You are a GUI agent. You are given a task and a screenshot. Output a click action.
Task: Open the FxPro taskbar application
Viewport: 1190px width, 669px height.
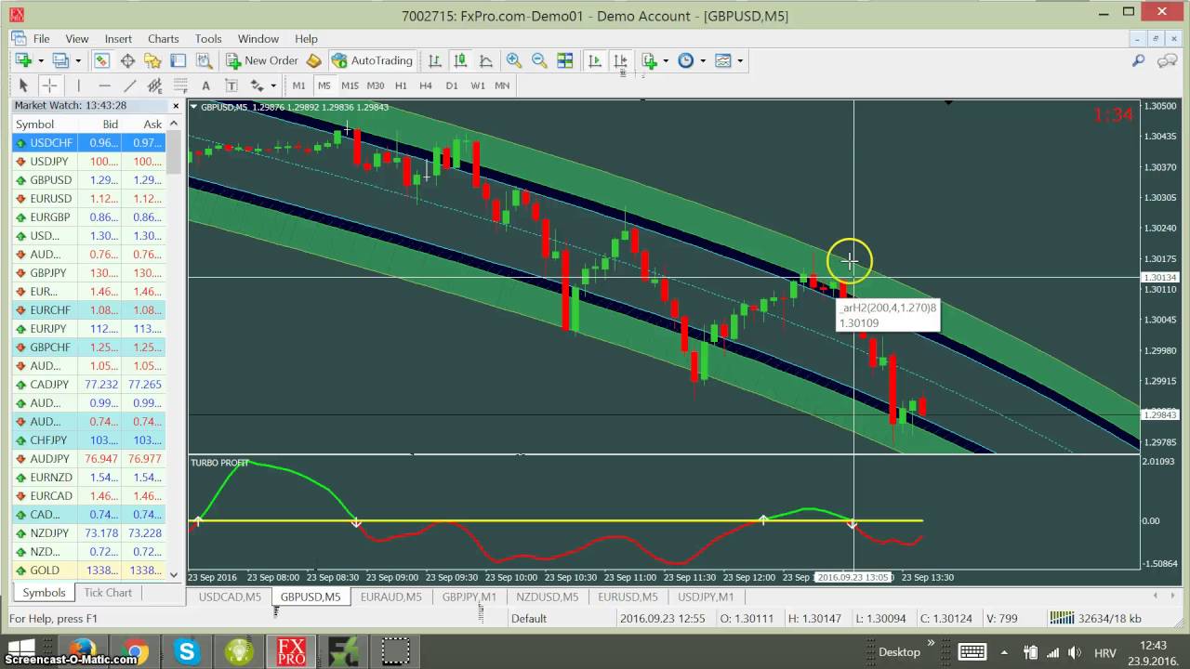pos(291,651)
